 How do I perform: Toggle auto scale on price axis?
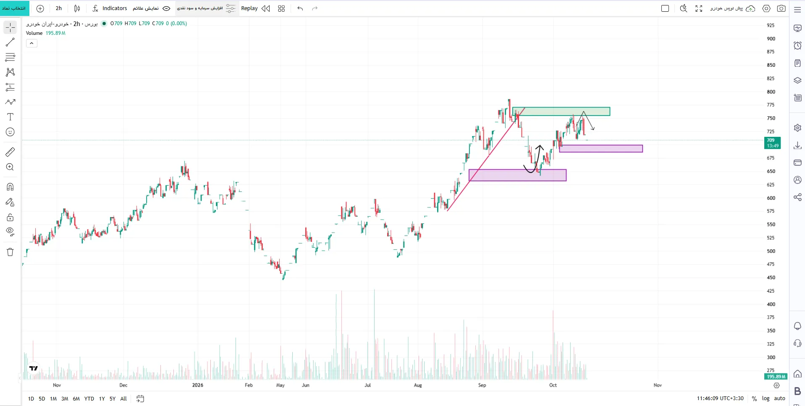point(780,398)
